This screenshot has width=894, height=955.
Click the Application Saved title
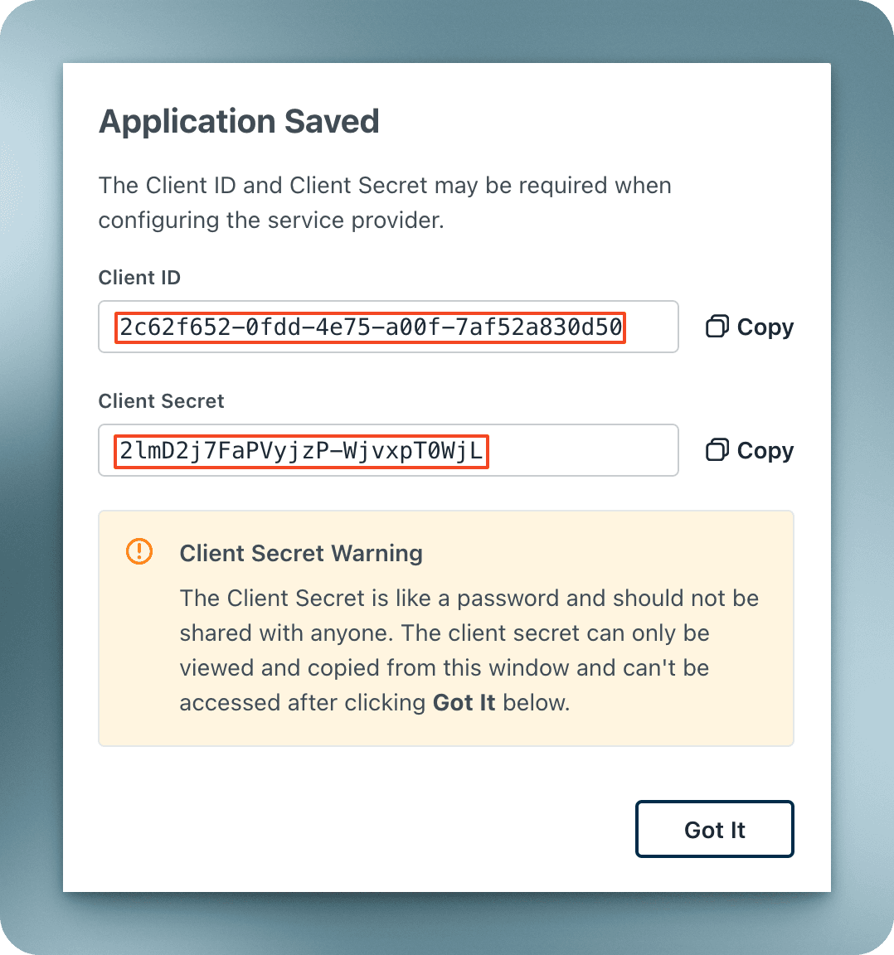pos(239,121)
